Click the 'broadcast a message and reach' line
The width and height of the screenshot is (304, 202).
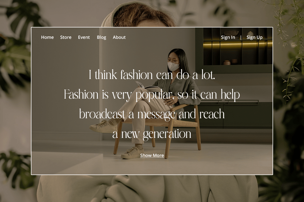[x=152, y=114]
